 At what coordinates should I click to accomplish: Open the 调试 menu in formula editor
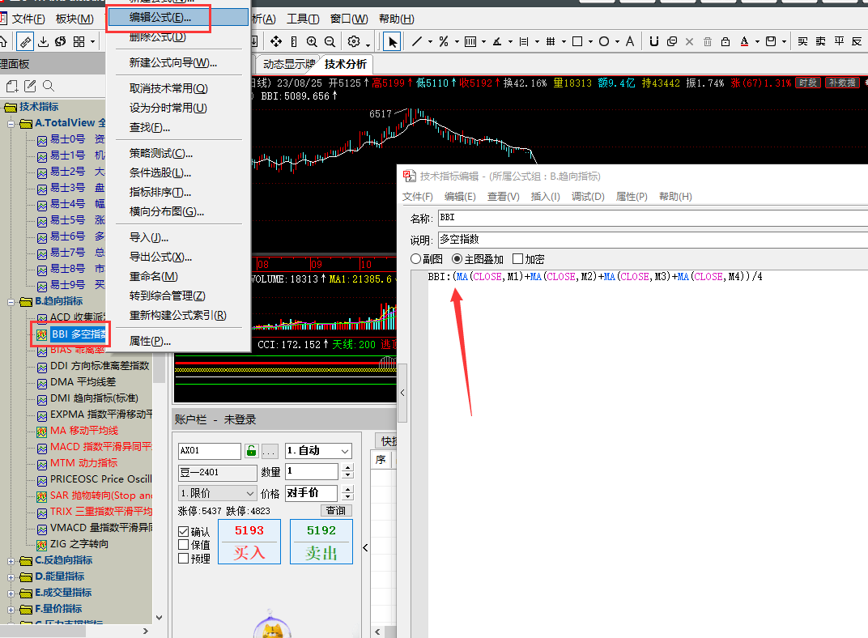(588, 197)
